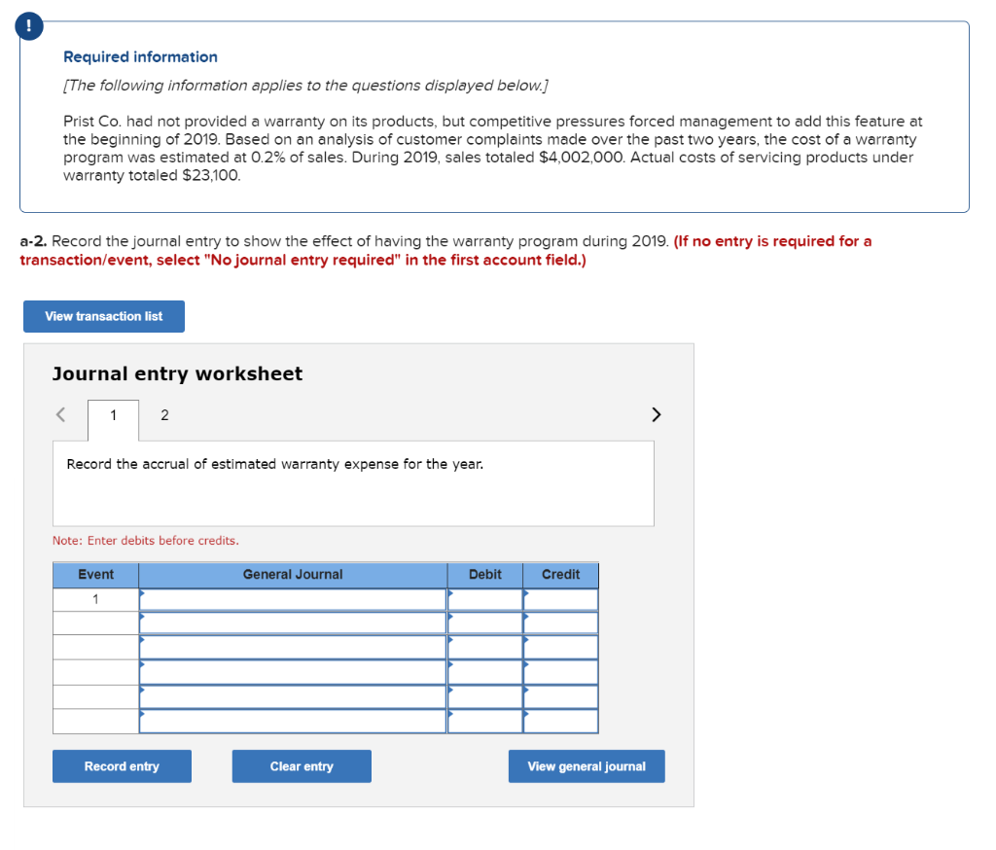
Task: Click Debit field in third journal row
Action: click(485, 648)
